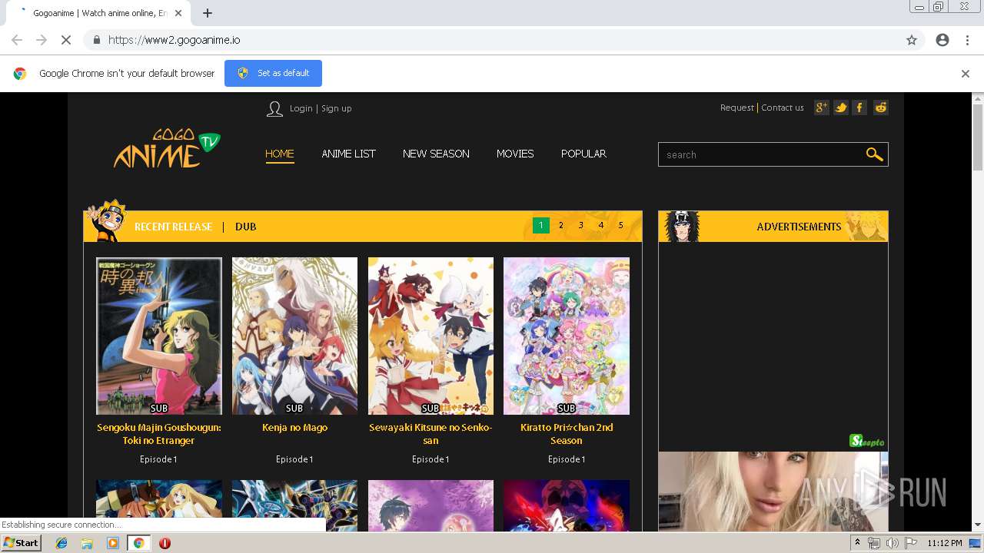Open the Google Plus social icon

pos(822,108)
